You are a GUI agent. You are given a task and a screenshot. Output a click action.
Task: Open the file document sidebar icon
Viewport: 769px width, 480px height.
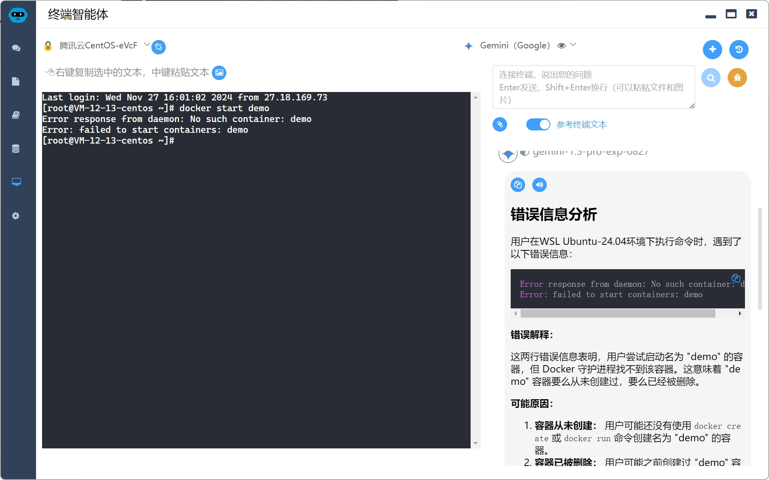pyautogui.click(x=16, y=82)
